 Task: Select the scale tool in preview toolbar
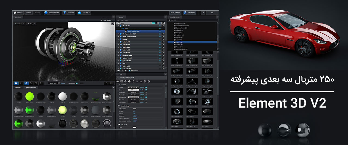point(36,83)
